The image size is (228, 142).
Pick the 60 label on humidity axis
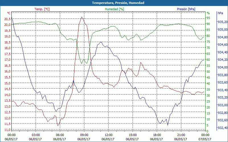coord(208,60)
